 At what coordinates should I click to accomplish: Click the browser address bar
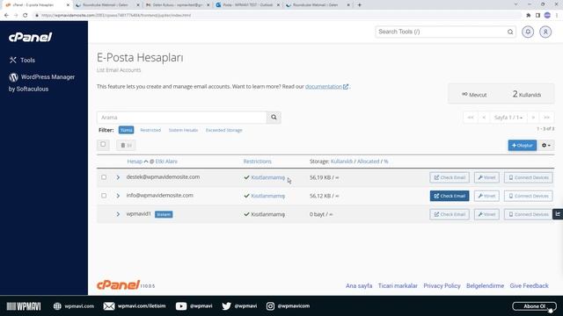(276, 16)
